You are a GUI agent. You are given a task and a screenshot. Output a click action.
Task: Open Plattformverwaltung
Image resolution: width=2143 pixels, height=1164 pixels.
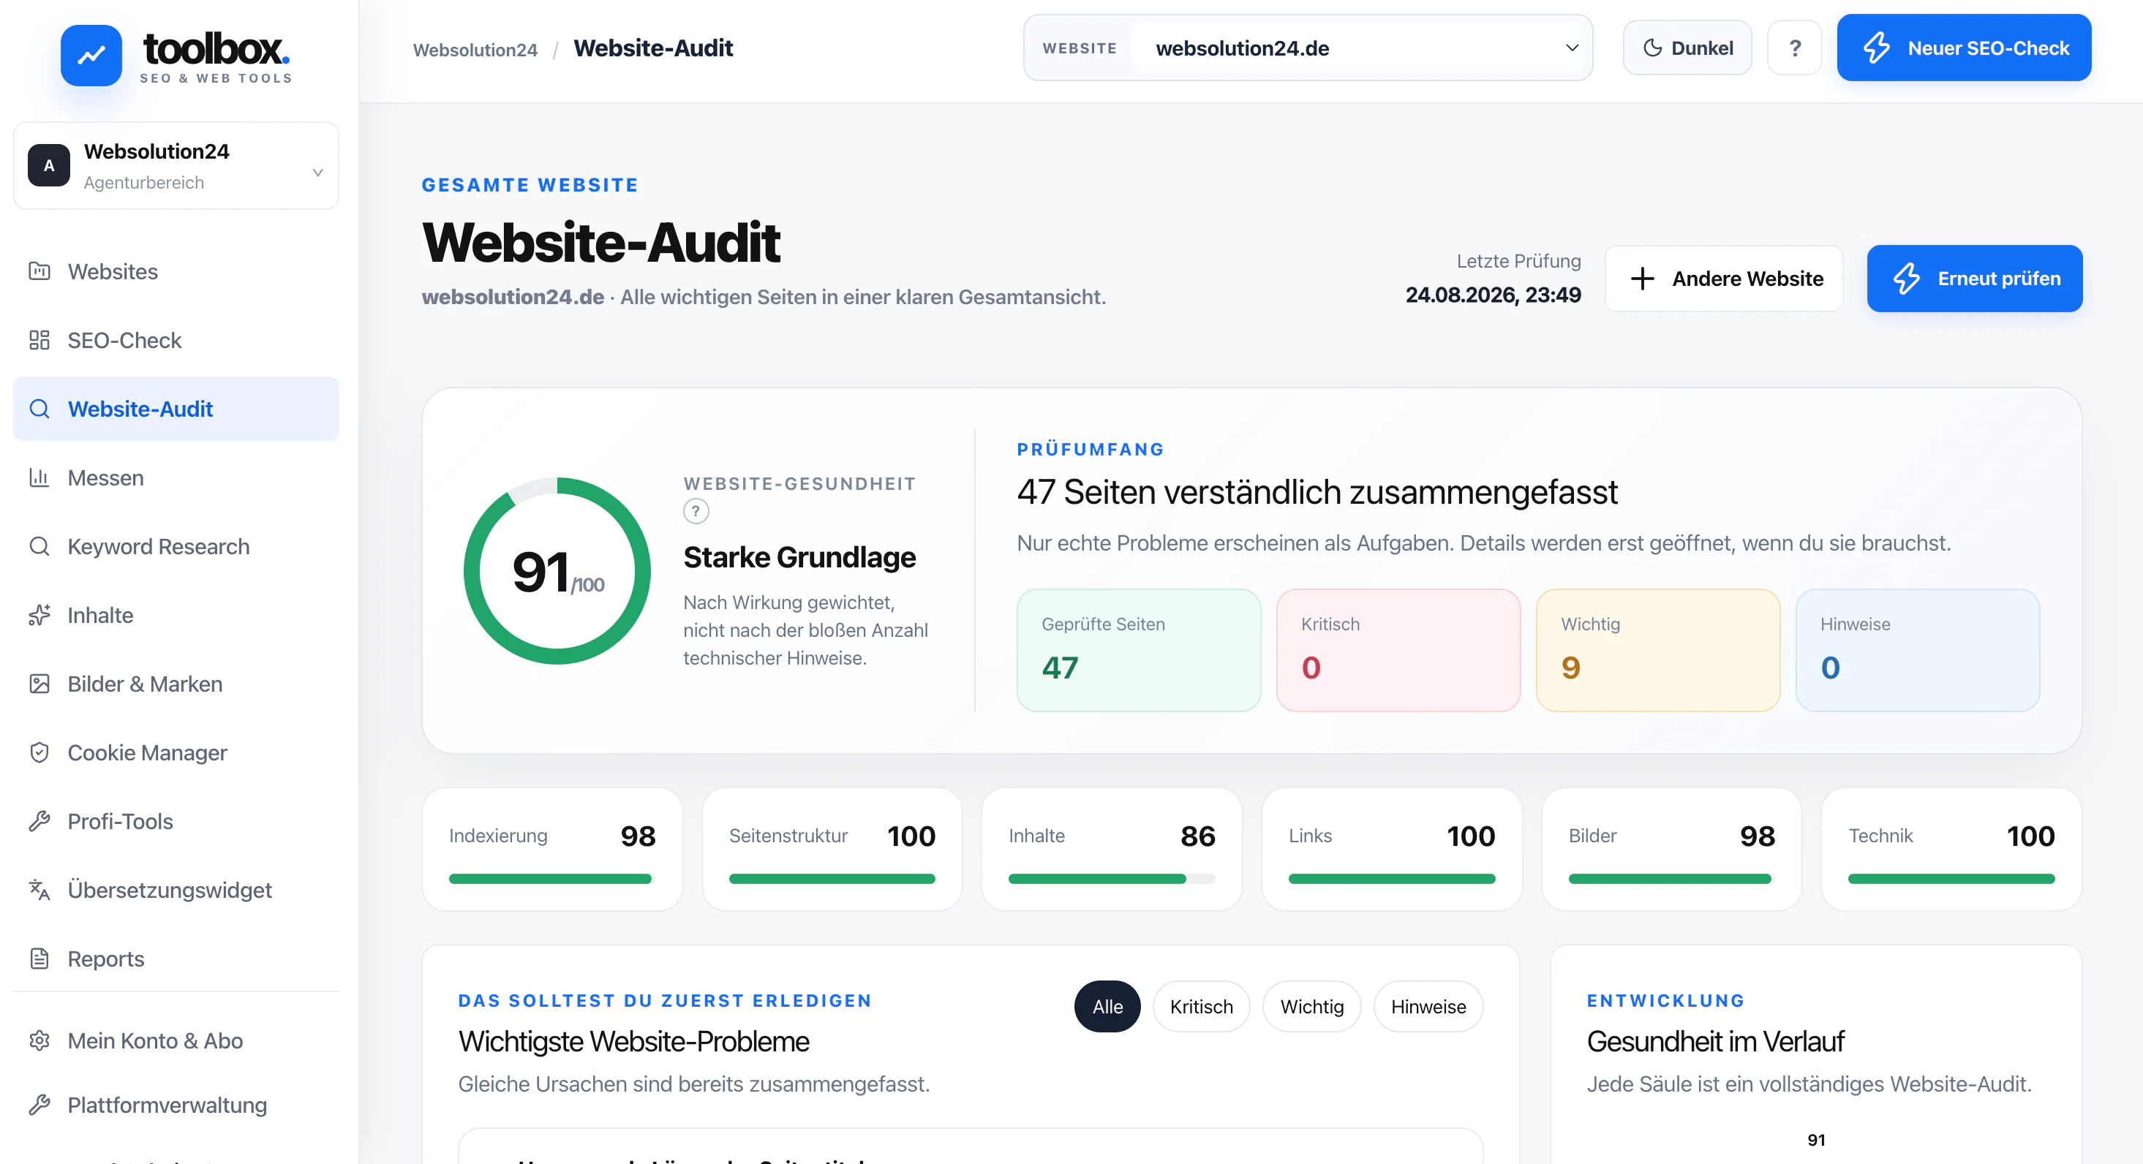pos(176,1105)
